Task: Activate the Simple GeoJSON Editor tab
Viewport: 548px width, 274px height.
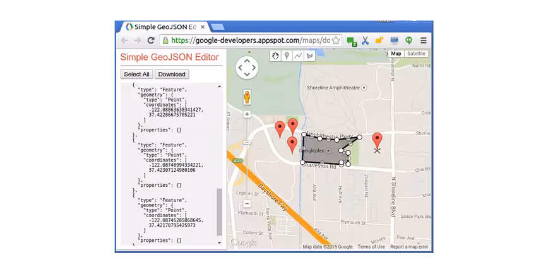Action: click(x=164, y=27)
